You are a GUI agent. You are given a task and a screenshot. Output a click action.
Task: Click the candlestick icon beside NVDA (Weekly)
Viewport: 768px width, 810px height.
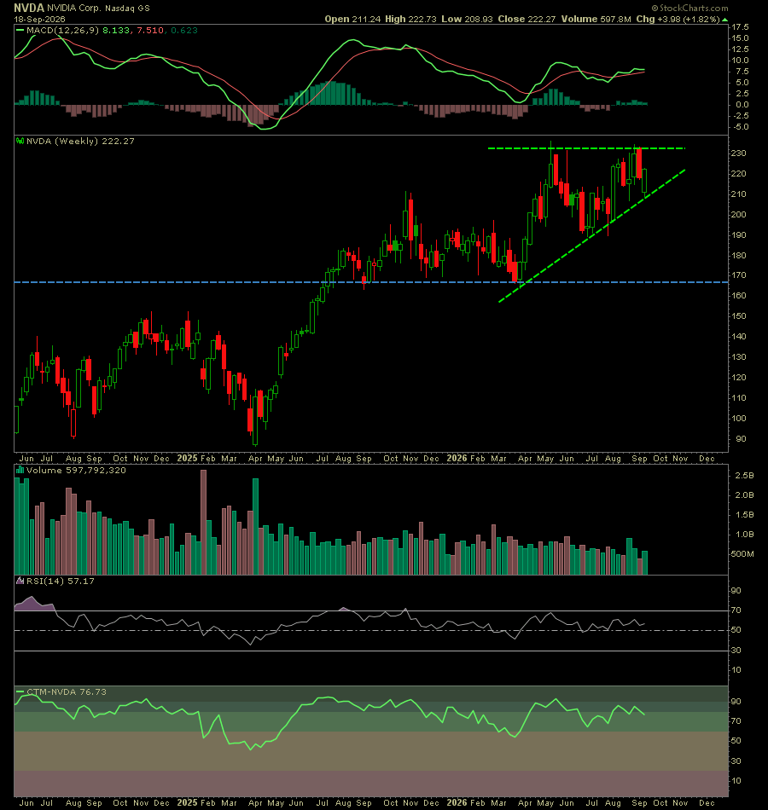[20, 141]
